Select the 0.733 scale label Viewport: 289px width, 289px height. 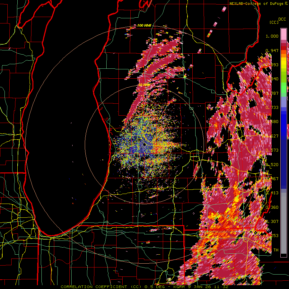pos(272,108)
